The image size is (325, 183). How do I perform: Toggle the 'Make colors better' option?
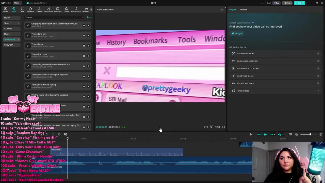[318, 54]
